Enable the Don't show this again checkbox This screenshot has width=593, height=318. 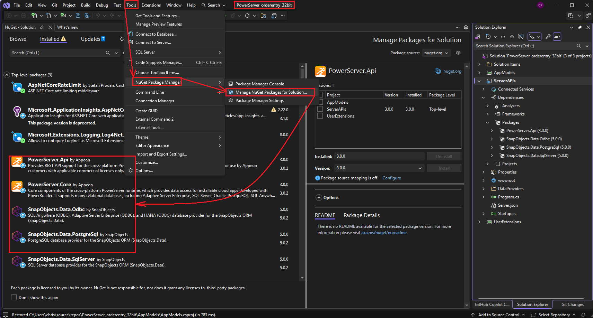pos(14,297)
